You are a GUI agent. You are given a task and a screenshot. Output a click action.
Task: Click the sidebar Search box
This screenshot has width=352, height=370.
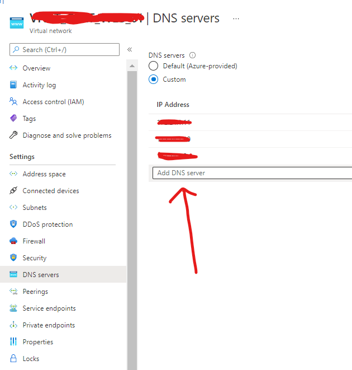coord(64,50)
